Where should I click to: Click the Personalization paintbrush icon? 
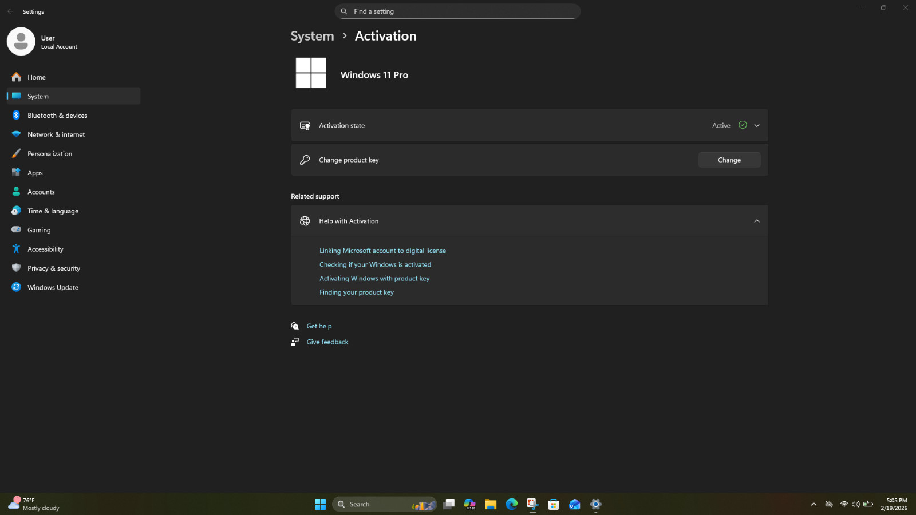(16, 153)
